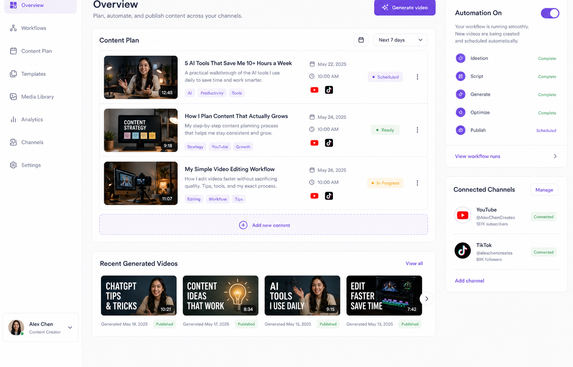Click the Ready status badge
The height and width of the screenshot is (367, 573).
[385, 130]
